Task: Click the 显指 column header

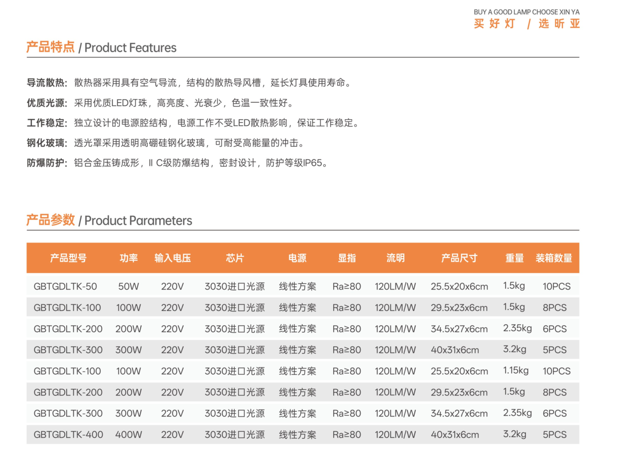Action: pyautogui.click(x=347, y=258)
